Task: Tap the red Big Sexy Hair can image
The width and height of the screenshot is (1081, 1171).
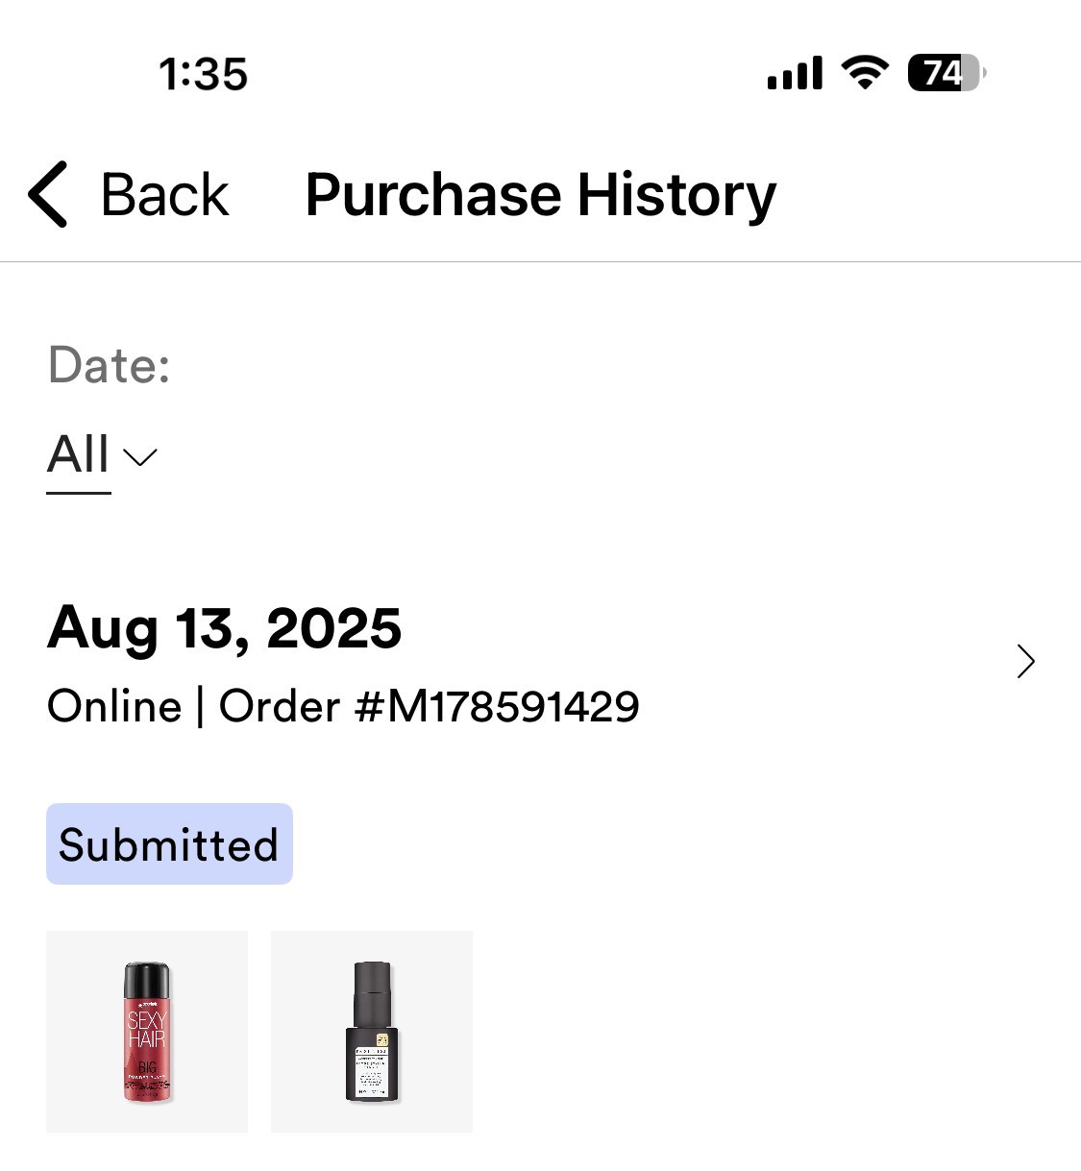Action: (147, 1032)
